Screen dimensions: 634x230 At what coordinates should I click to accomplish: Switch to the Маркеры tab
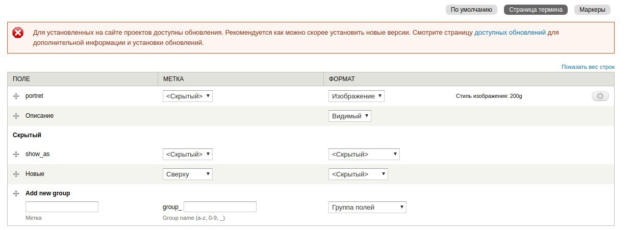(x=592, y=9)
